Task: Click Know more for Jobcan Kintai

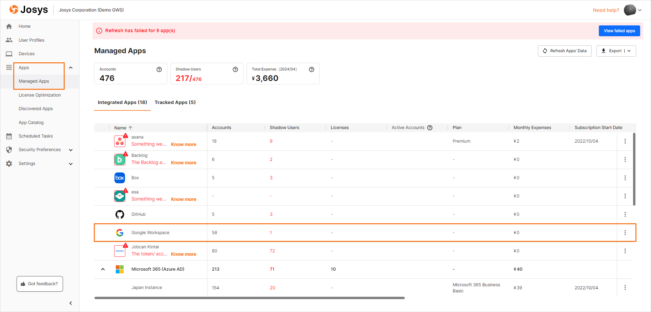Action: (184, 254)
